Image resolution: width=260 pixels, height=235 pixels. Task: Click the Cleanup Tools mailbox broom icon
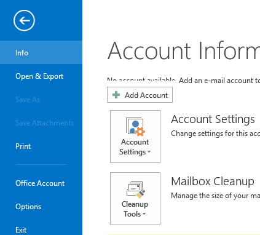coord(135,189)
